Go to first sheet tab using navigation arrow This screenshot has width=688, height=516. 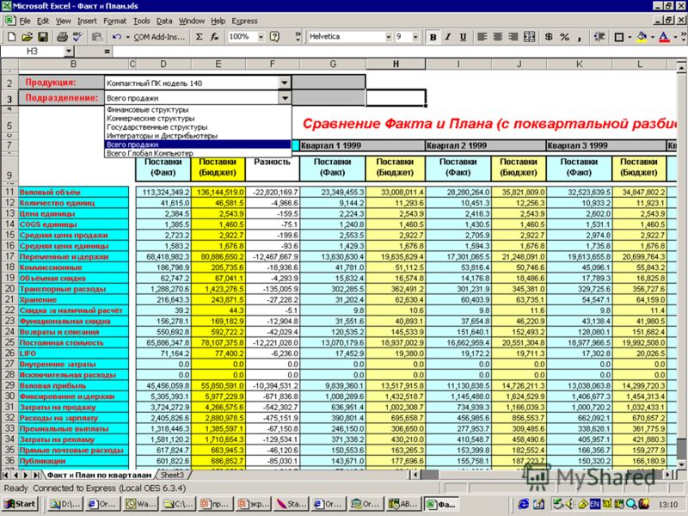click(x=5, y=475)
